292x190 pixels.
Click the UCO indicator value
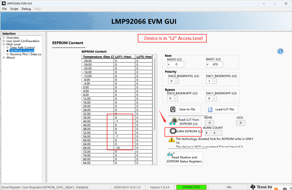click(240, 123)
